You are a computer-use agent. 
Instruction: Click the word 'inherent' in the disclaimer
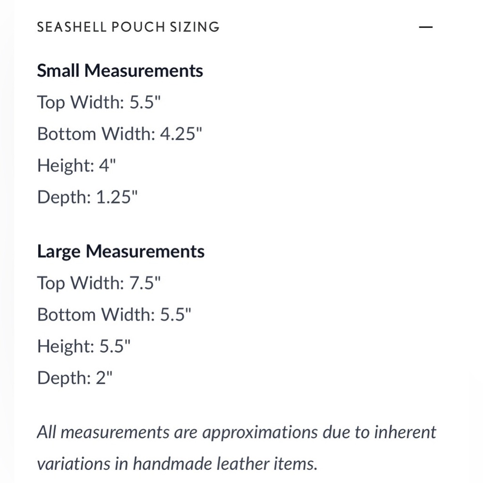point(405,432)
